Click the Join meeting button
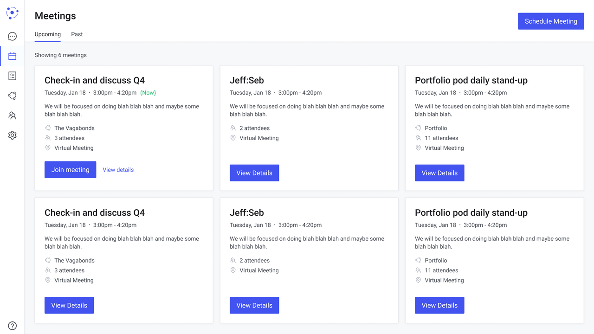This screenshot has height=334, width=594. click(x=71, y=170)
